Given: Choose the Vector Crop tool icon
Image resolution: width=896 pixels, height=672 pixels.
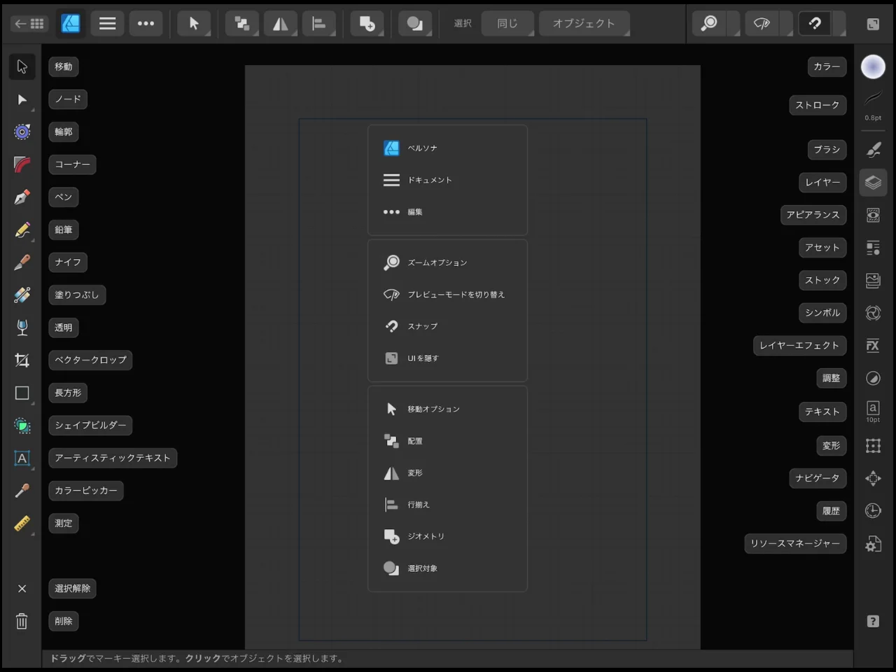Looking at the screenshot, I should click(22, 360).
